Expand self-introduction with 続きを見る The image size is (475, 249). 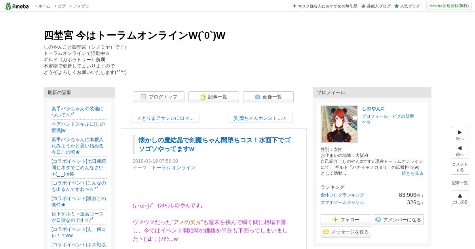[412, 173]
